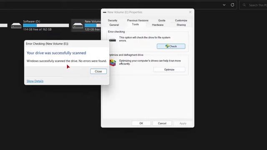This screenshot has height=150, width=267.
Task: Click the Check button for error checking
Action: (x=171, y=46)
